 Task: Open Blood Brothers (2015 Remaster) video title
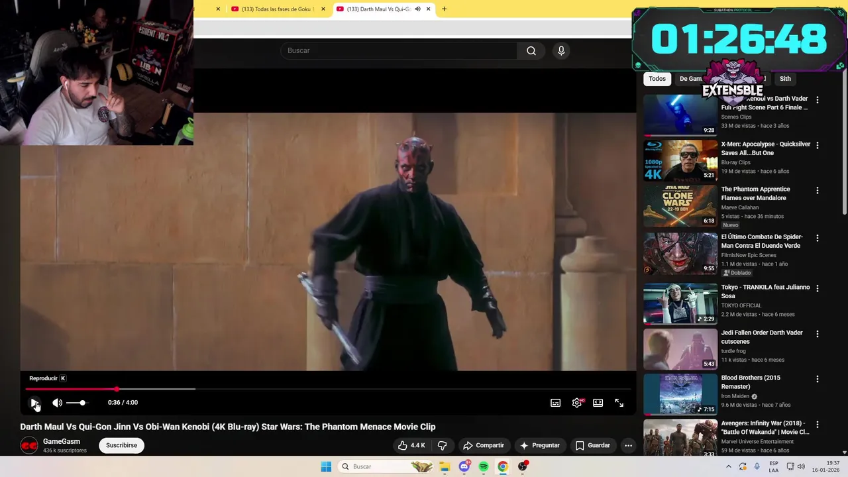pyautogui.click(x=751, y=382)
